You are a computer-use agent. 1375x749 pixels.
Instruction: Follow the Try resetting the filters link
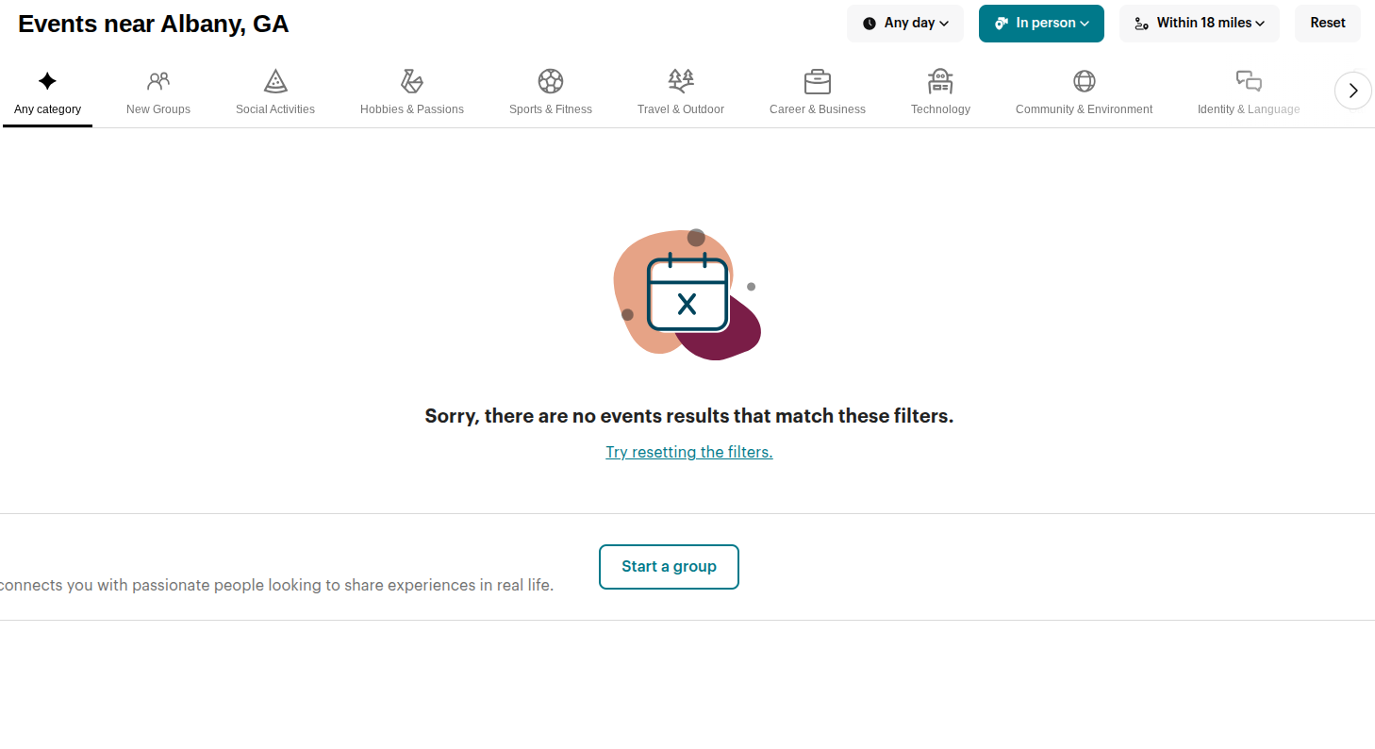pos(689,452)
